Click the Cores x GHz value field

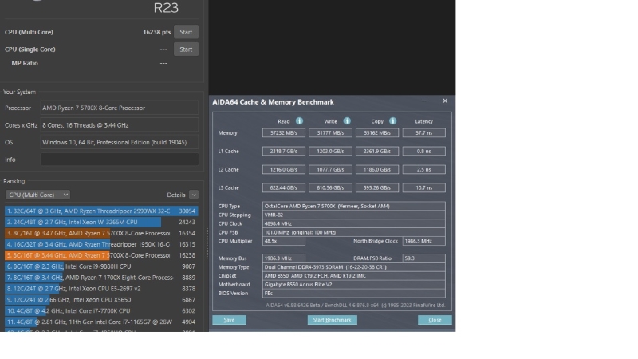[120, 125]
